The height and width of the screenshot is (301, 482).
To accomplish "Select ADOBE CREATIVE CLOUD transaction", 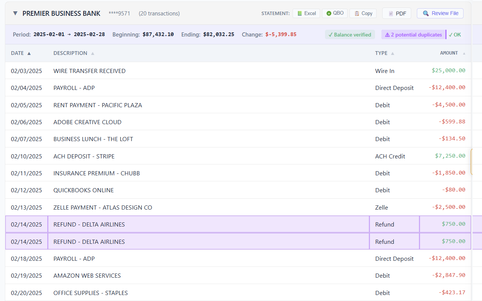I will (238, 122).
